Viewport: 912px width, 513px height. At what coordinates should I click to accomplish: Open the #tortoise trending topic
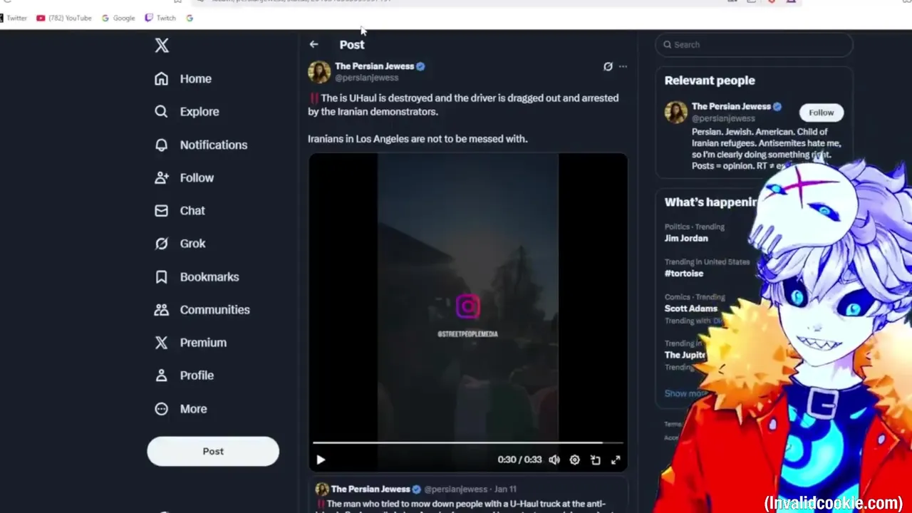point(684,273)
